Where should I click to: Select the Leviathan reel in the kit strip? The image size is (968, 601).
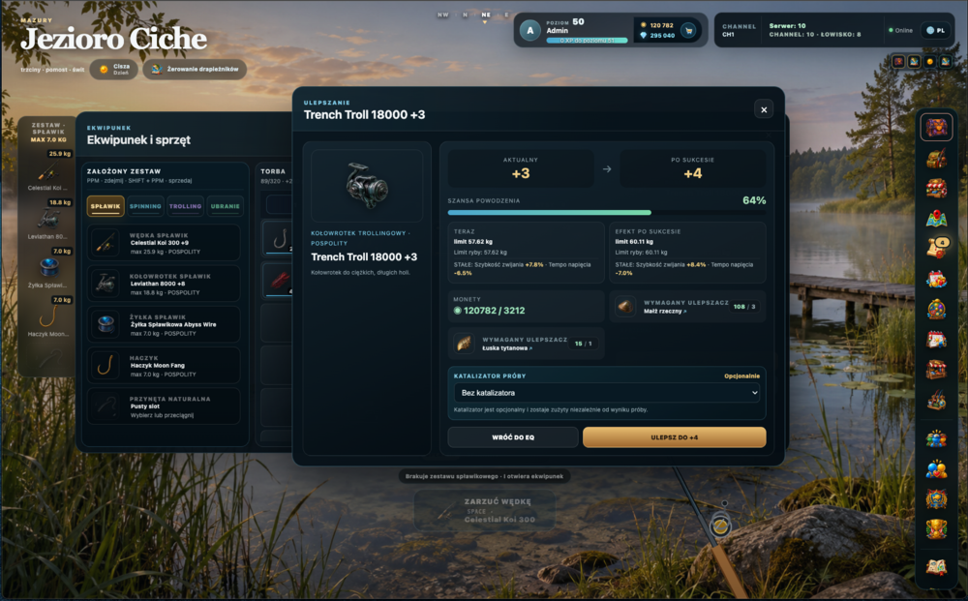(x=47, y=221)
